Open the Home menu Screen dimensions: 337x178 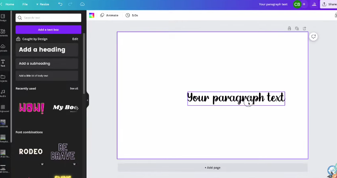point(10,4)
